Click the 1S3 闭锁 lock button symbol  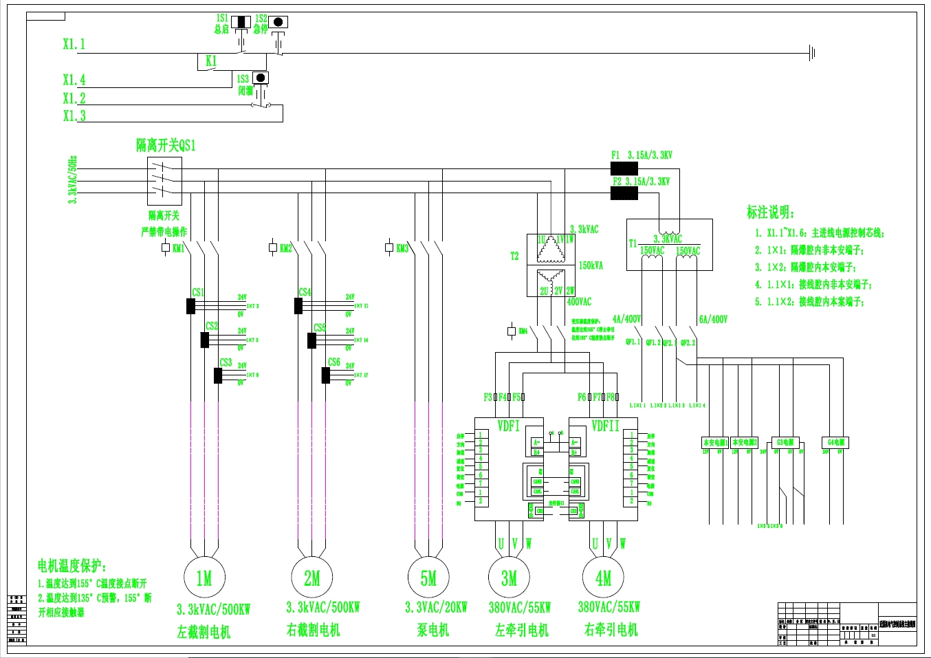pyautogui.click(x=260, y=78)
